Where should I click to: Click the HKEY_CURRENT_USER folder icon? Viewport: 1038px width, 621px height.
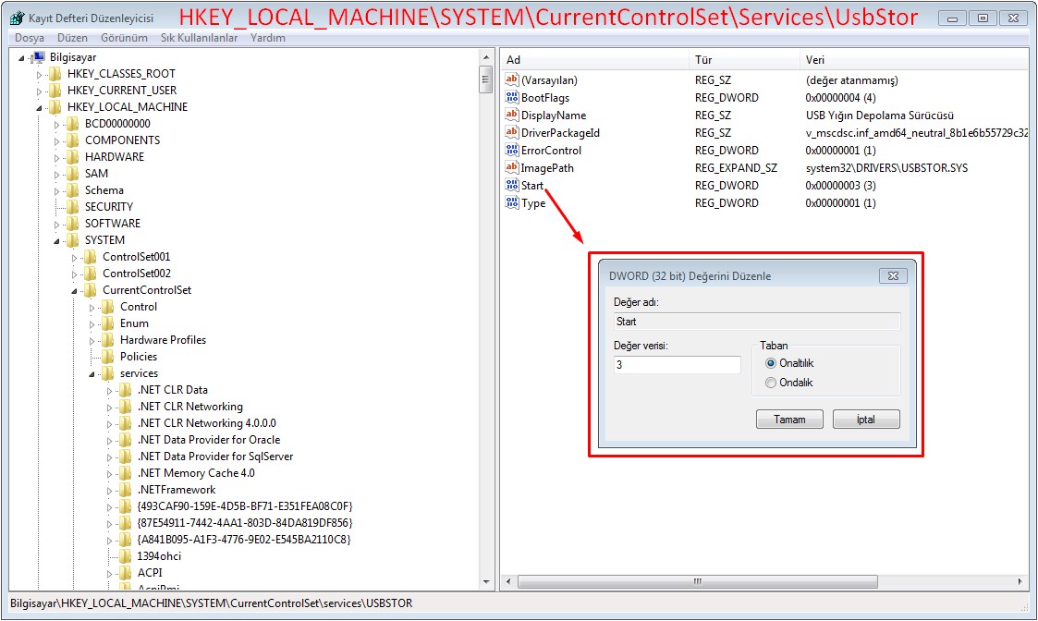[x=55, y=91]
